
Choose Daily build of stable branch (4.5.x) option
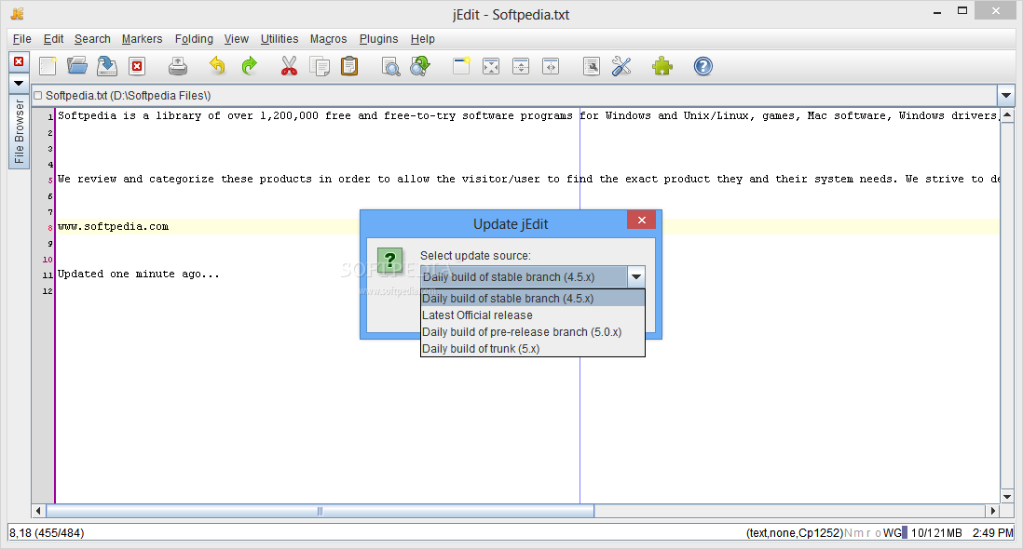[x=532, y=299]
